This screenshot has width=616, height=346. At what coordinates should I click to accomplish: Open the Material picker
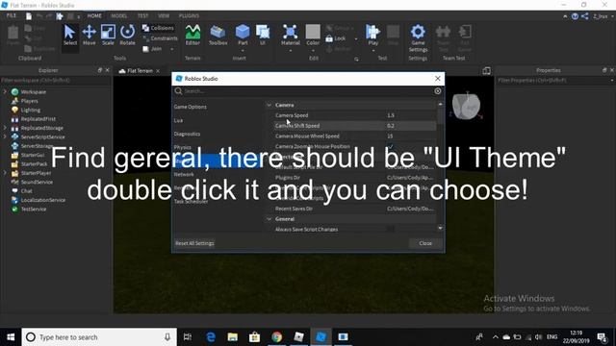coord(291,36)
